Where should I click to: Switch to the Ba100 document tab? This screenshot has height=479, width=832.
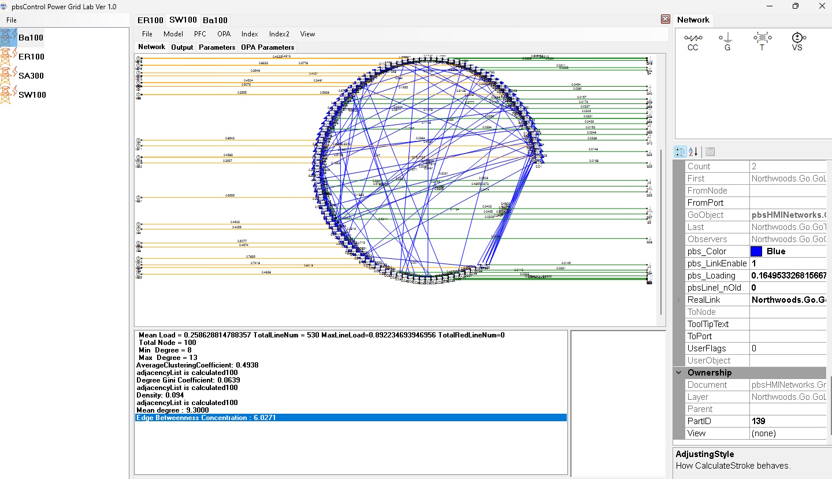(215, 20)
